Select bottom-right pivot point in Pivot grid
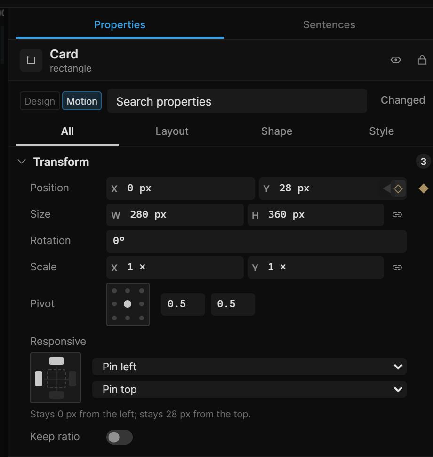 [142, 318]
